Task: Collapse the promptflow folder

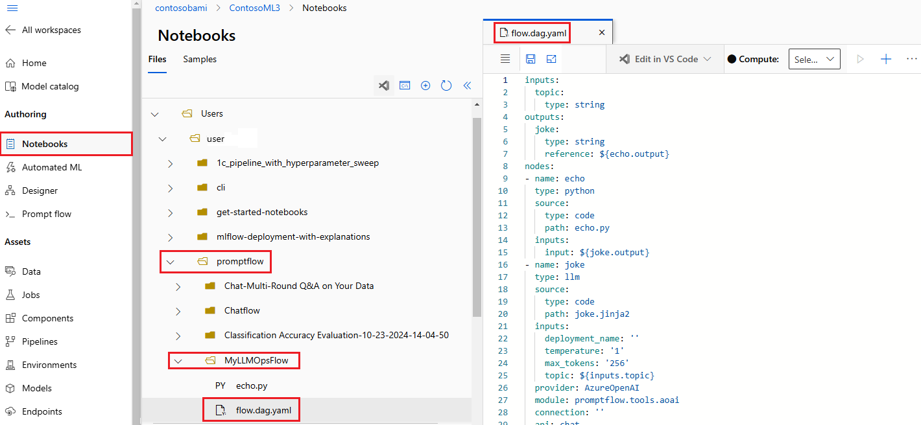Action: pos(171,262)
